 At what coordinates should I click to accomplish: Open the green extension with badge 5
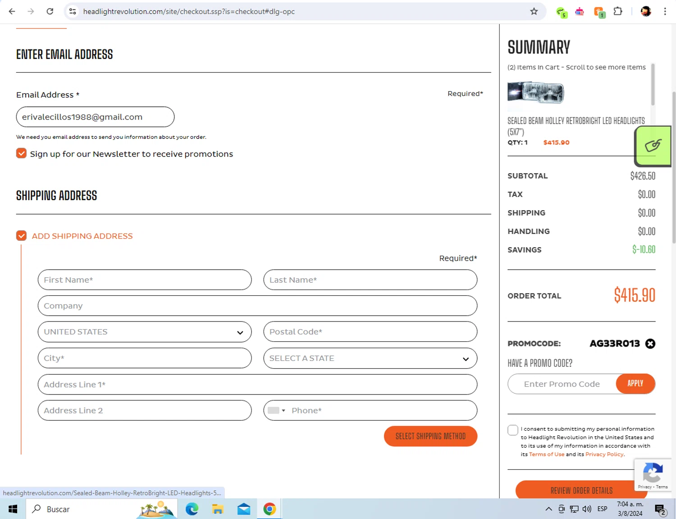click(561, 12)
